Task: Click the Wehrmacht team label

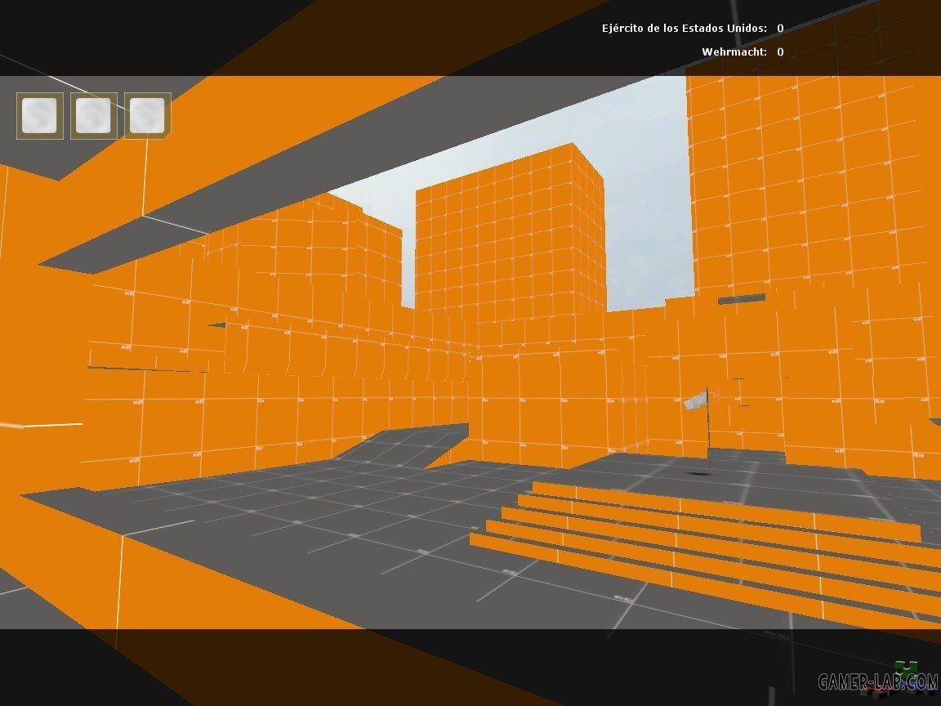Action: (734, 52)
